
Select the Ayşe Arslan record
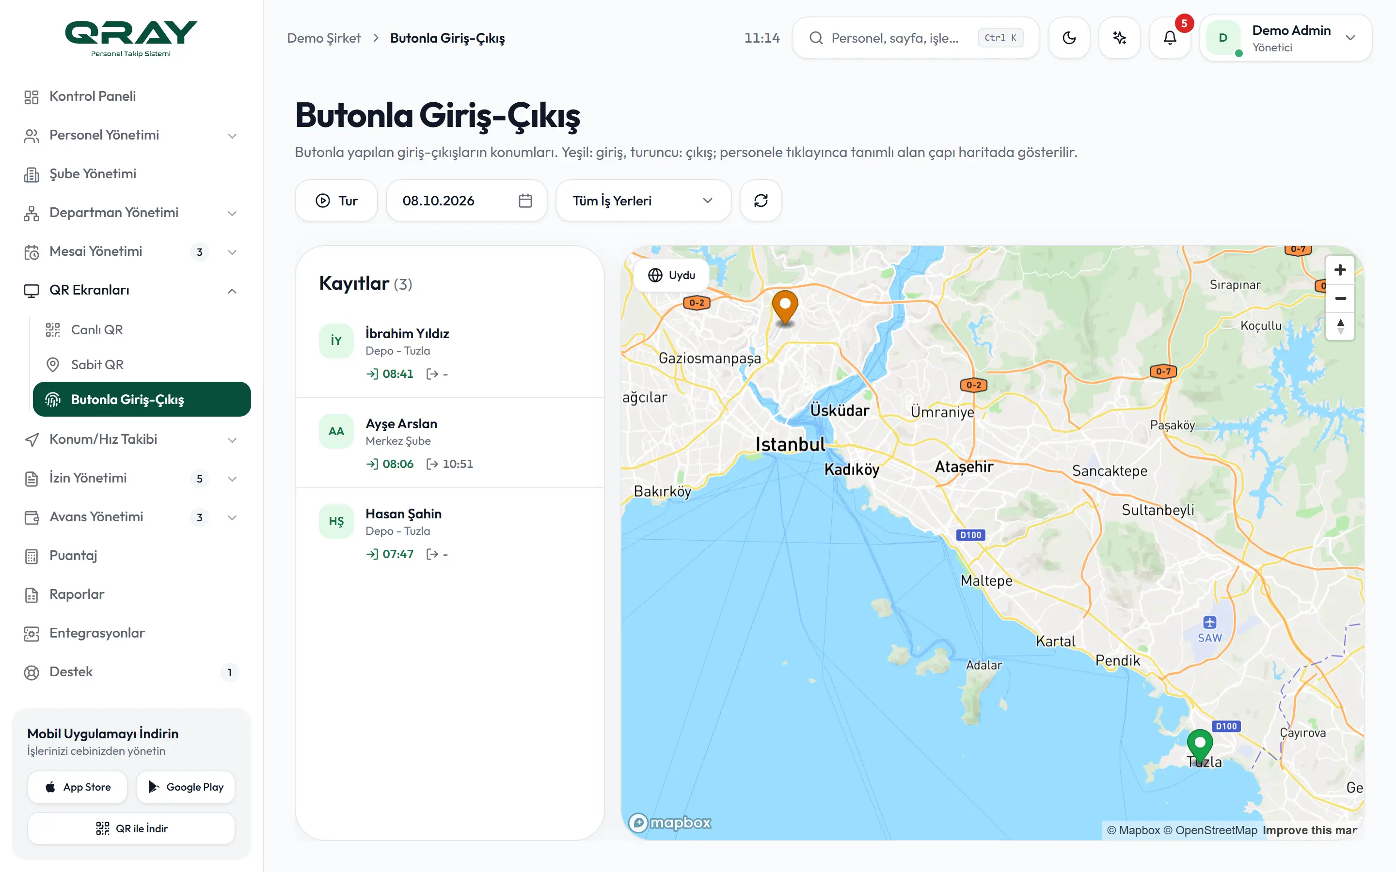point(450,443)
